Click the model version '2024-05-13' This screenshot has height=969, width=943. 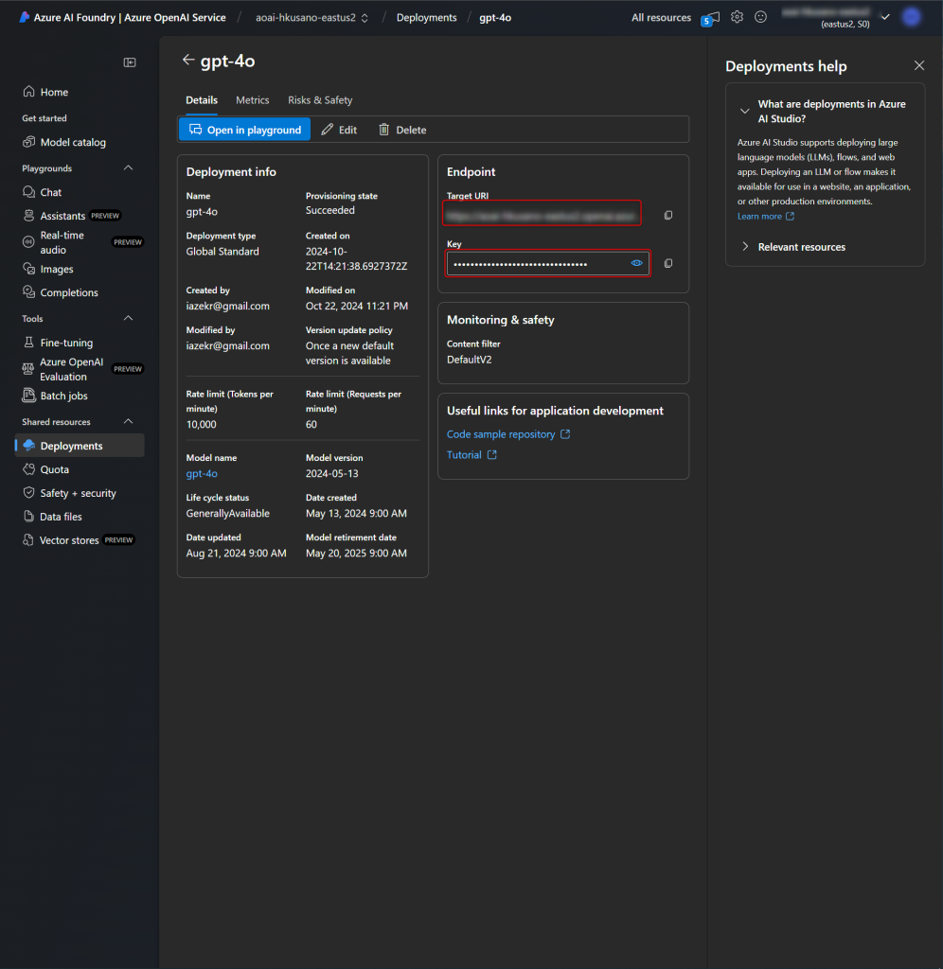(332, 473)
